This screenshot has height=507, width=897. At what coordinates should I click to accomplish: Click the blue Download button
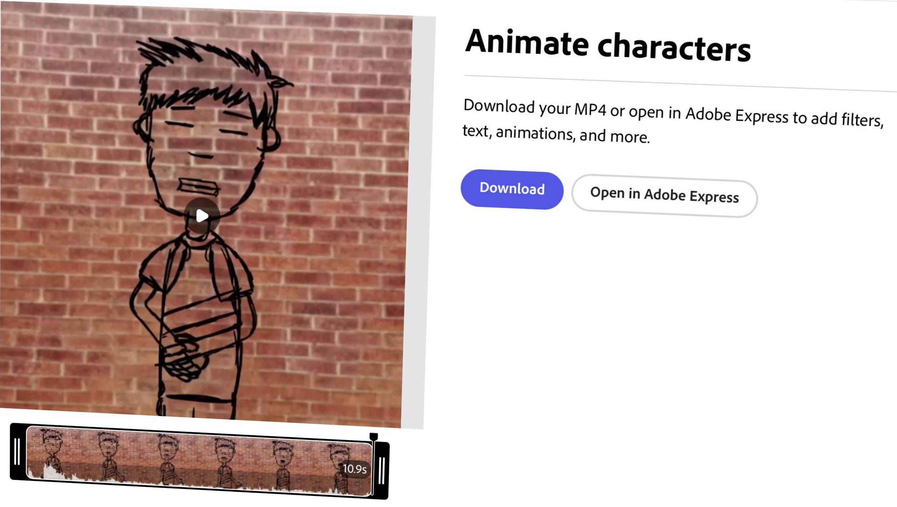point(512,189)
